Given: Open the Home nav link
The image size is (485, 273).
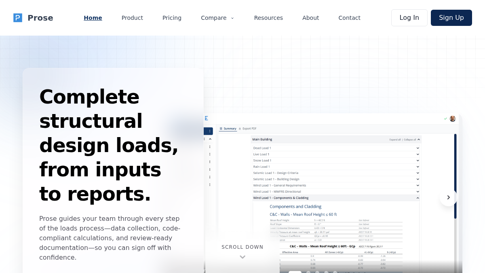Looking at the screenshot, I should tap(93, 18).
